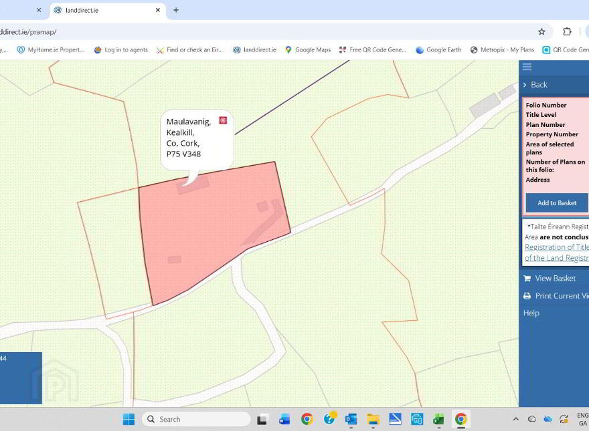Click the shopping cart icon beside View Basket
This screenshot has width=589, height=431.
pyautogui.click(x=527, y=279)
